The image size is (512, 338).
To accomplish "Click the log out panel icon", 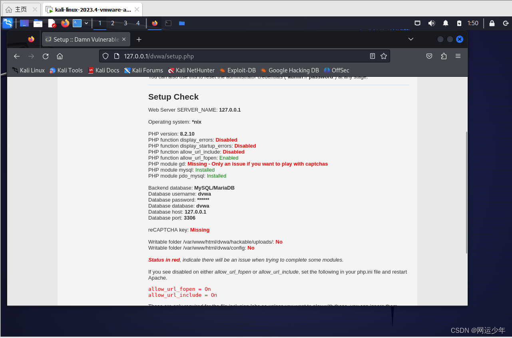I will coord(506,23).
